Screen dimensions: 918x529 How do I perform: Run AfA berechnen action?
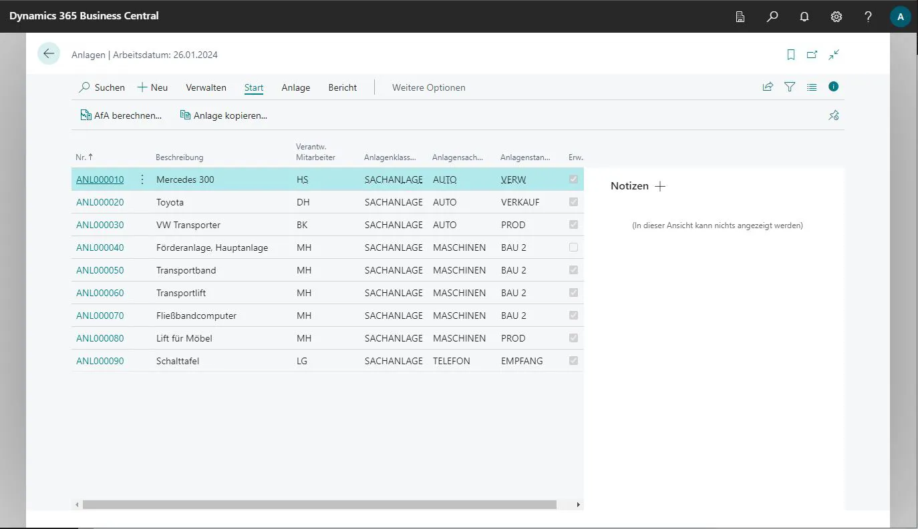pos(121,115)
